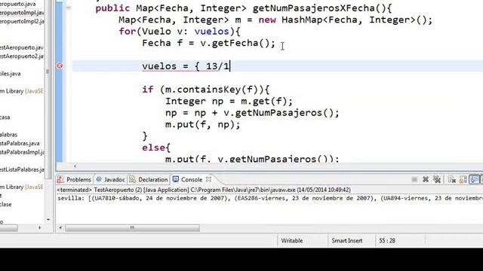This screenshot has width=483, height=271.
Task: Terminate the running program via the grey stop square
Action: pos(414,179)
